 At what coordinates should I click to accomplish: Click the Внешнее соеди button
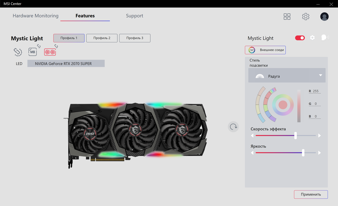[x=265, y=50]
